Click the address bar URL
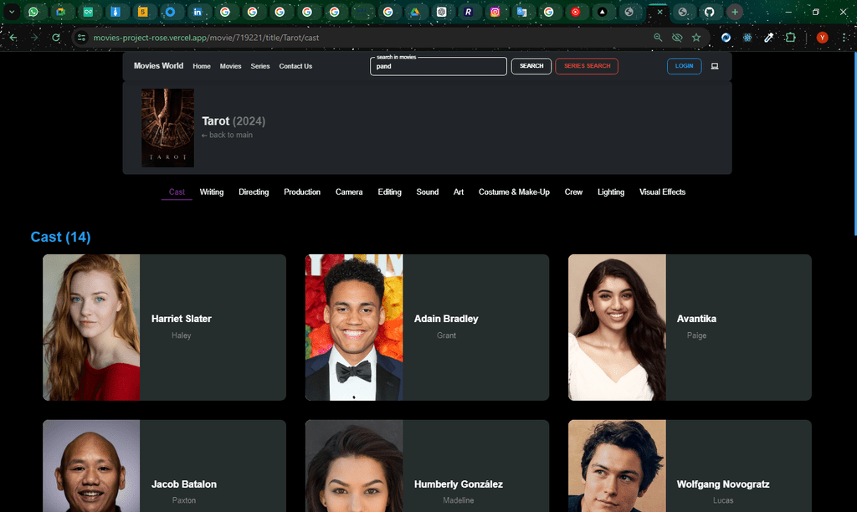 pos(206,38)
